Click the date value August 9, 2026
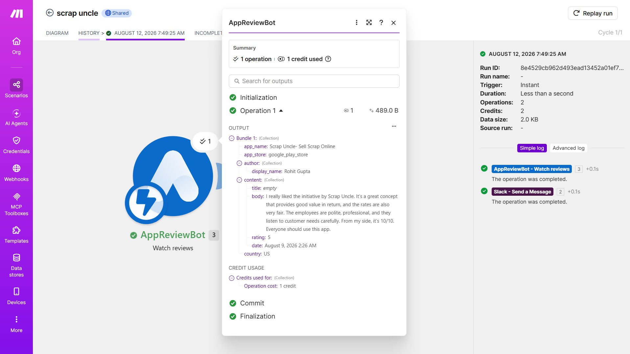The width and height of the screenshot is (630, 354). 290,246
